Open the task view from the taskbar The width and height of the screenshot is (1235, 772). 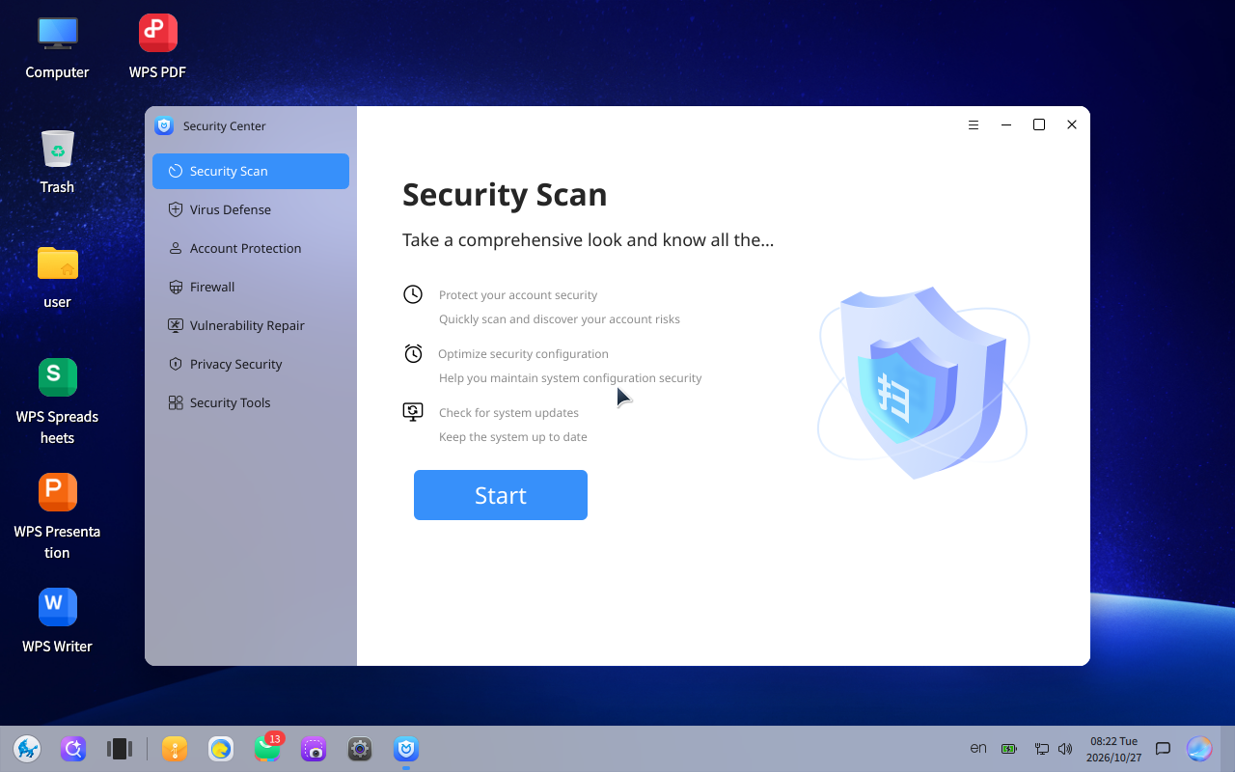[x=120, y=749]
